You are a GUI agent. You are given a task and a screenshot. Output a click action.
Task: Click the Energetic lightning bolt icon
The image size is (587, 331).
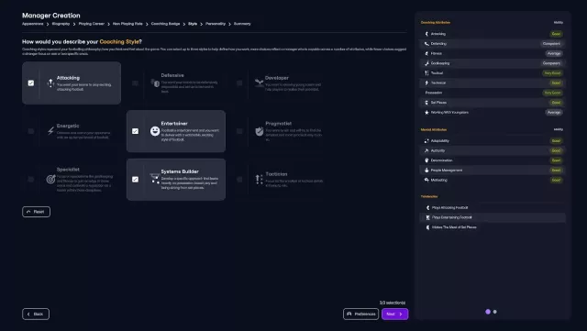[51, 131]
